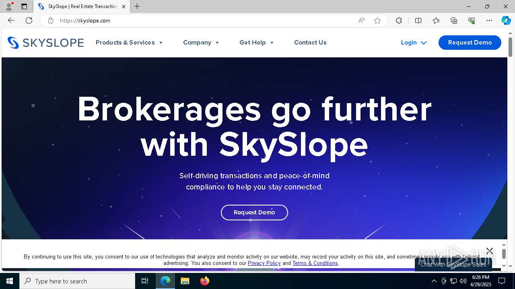Click the SkySlope logo
515x289 pixels.
(45, 43)
